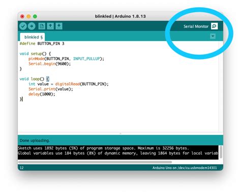Click the 'Done uploading.' status message
Viewport: 241px width, 194px height.
[35, 140]
